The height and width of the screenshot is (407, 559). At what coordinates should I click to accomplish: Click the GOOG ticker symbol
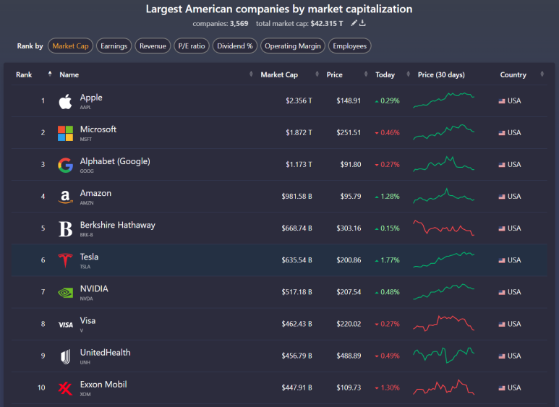pos(87,171)
